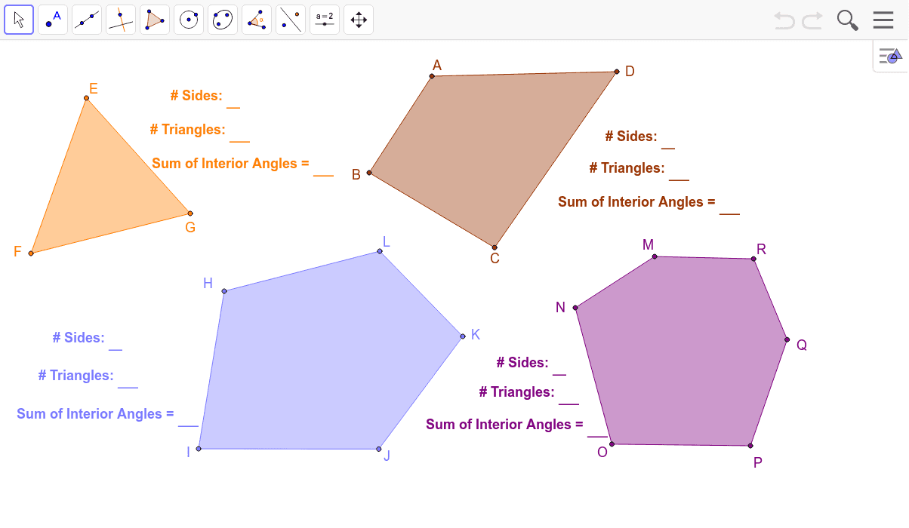
Task: Click brown 'Sum of Interior Angles =' text
Action: click(x=636, y=202)
